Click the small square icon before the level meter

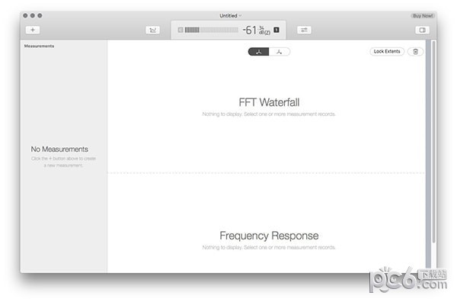click(x=181, y=30)
